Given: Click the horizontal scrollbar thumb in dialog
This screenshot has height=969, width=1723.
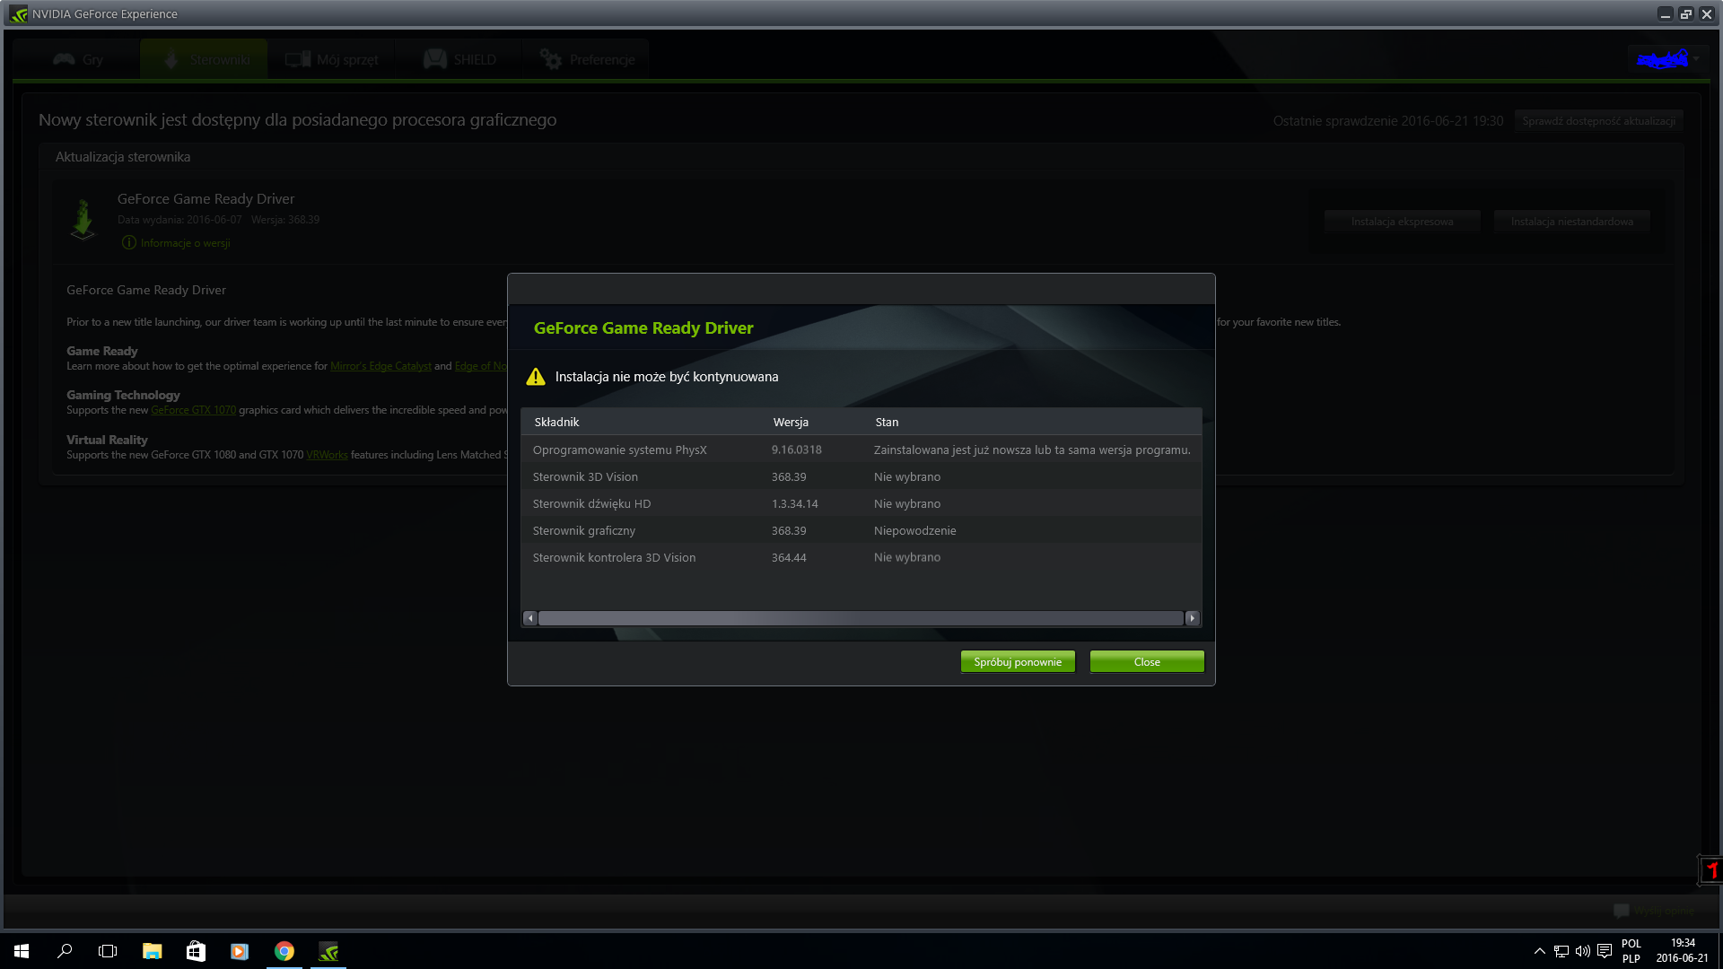Looking at the screenshot, I should (x=861, y=618).
